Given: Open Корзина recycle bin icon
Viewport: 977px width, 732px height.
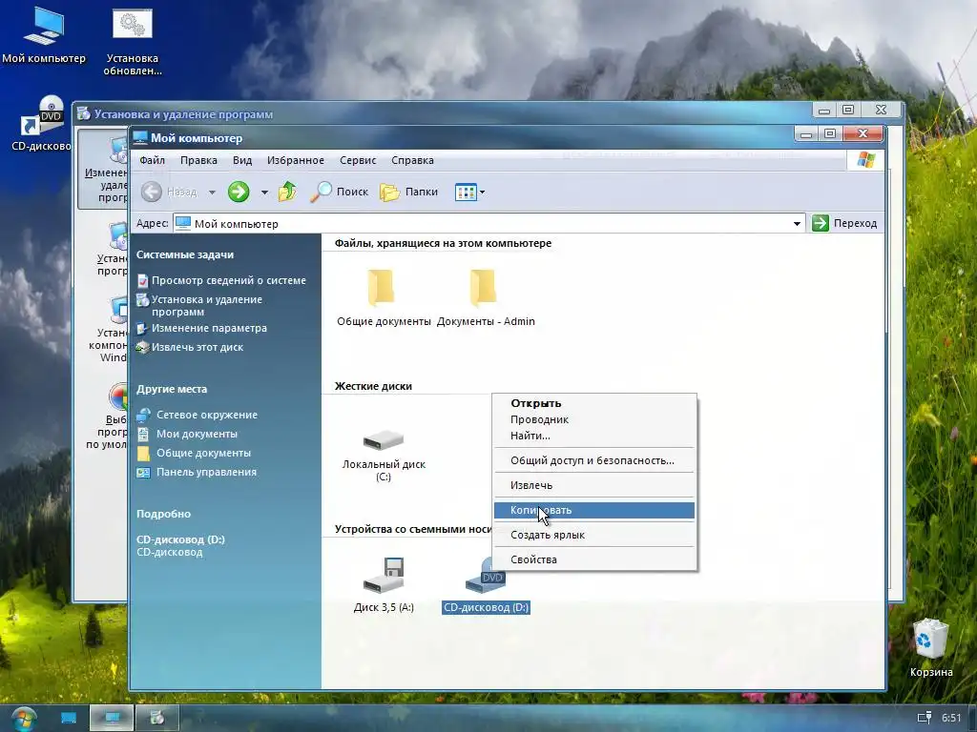Looking at the screenshot, I should (931, 647).
